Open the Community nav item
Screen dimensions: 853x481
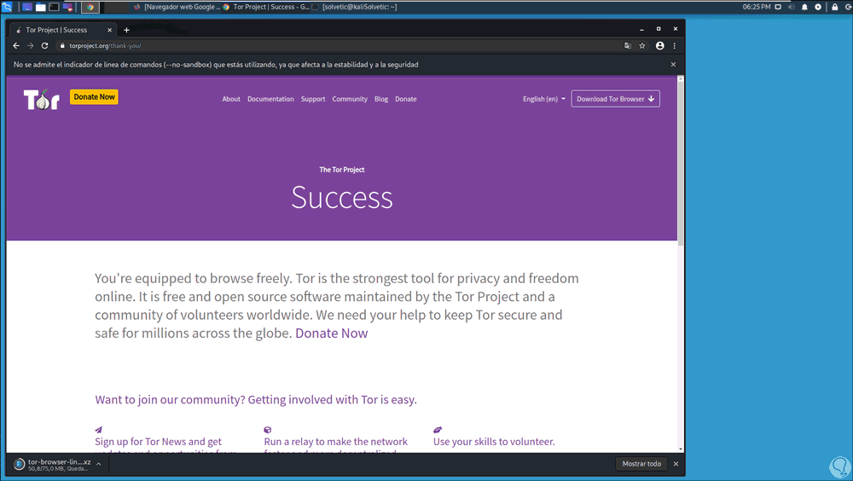350,99
